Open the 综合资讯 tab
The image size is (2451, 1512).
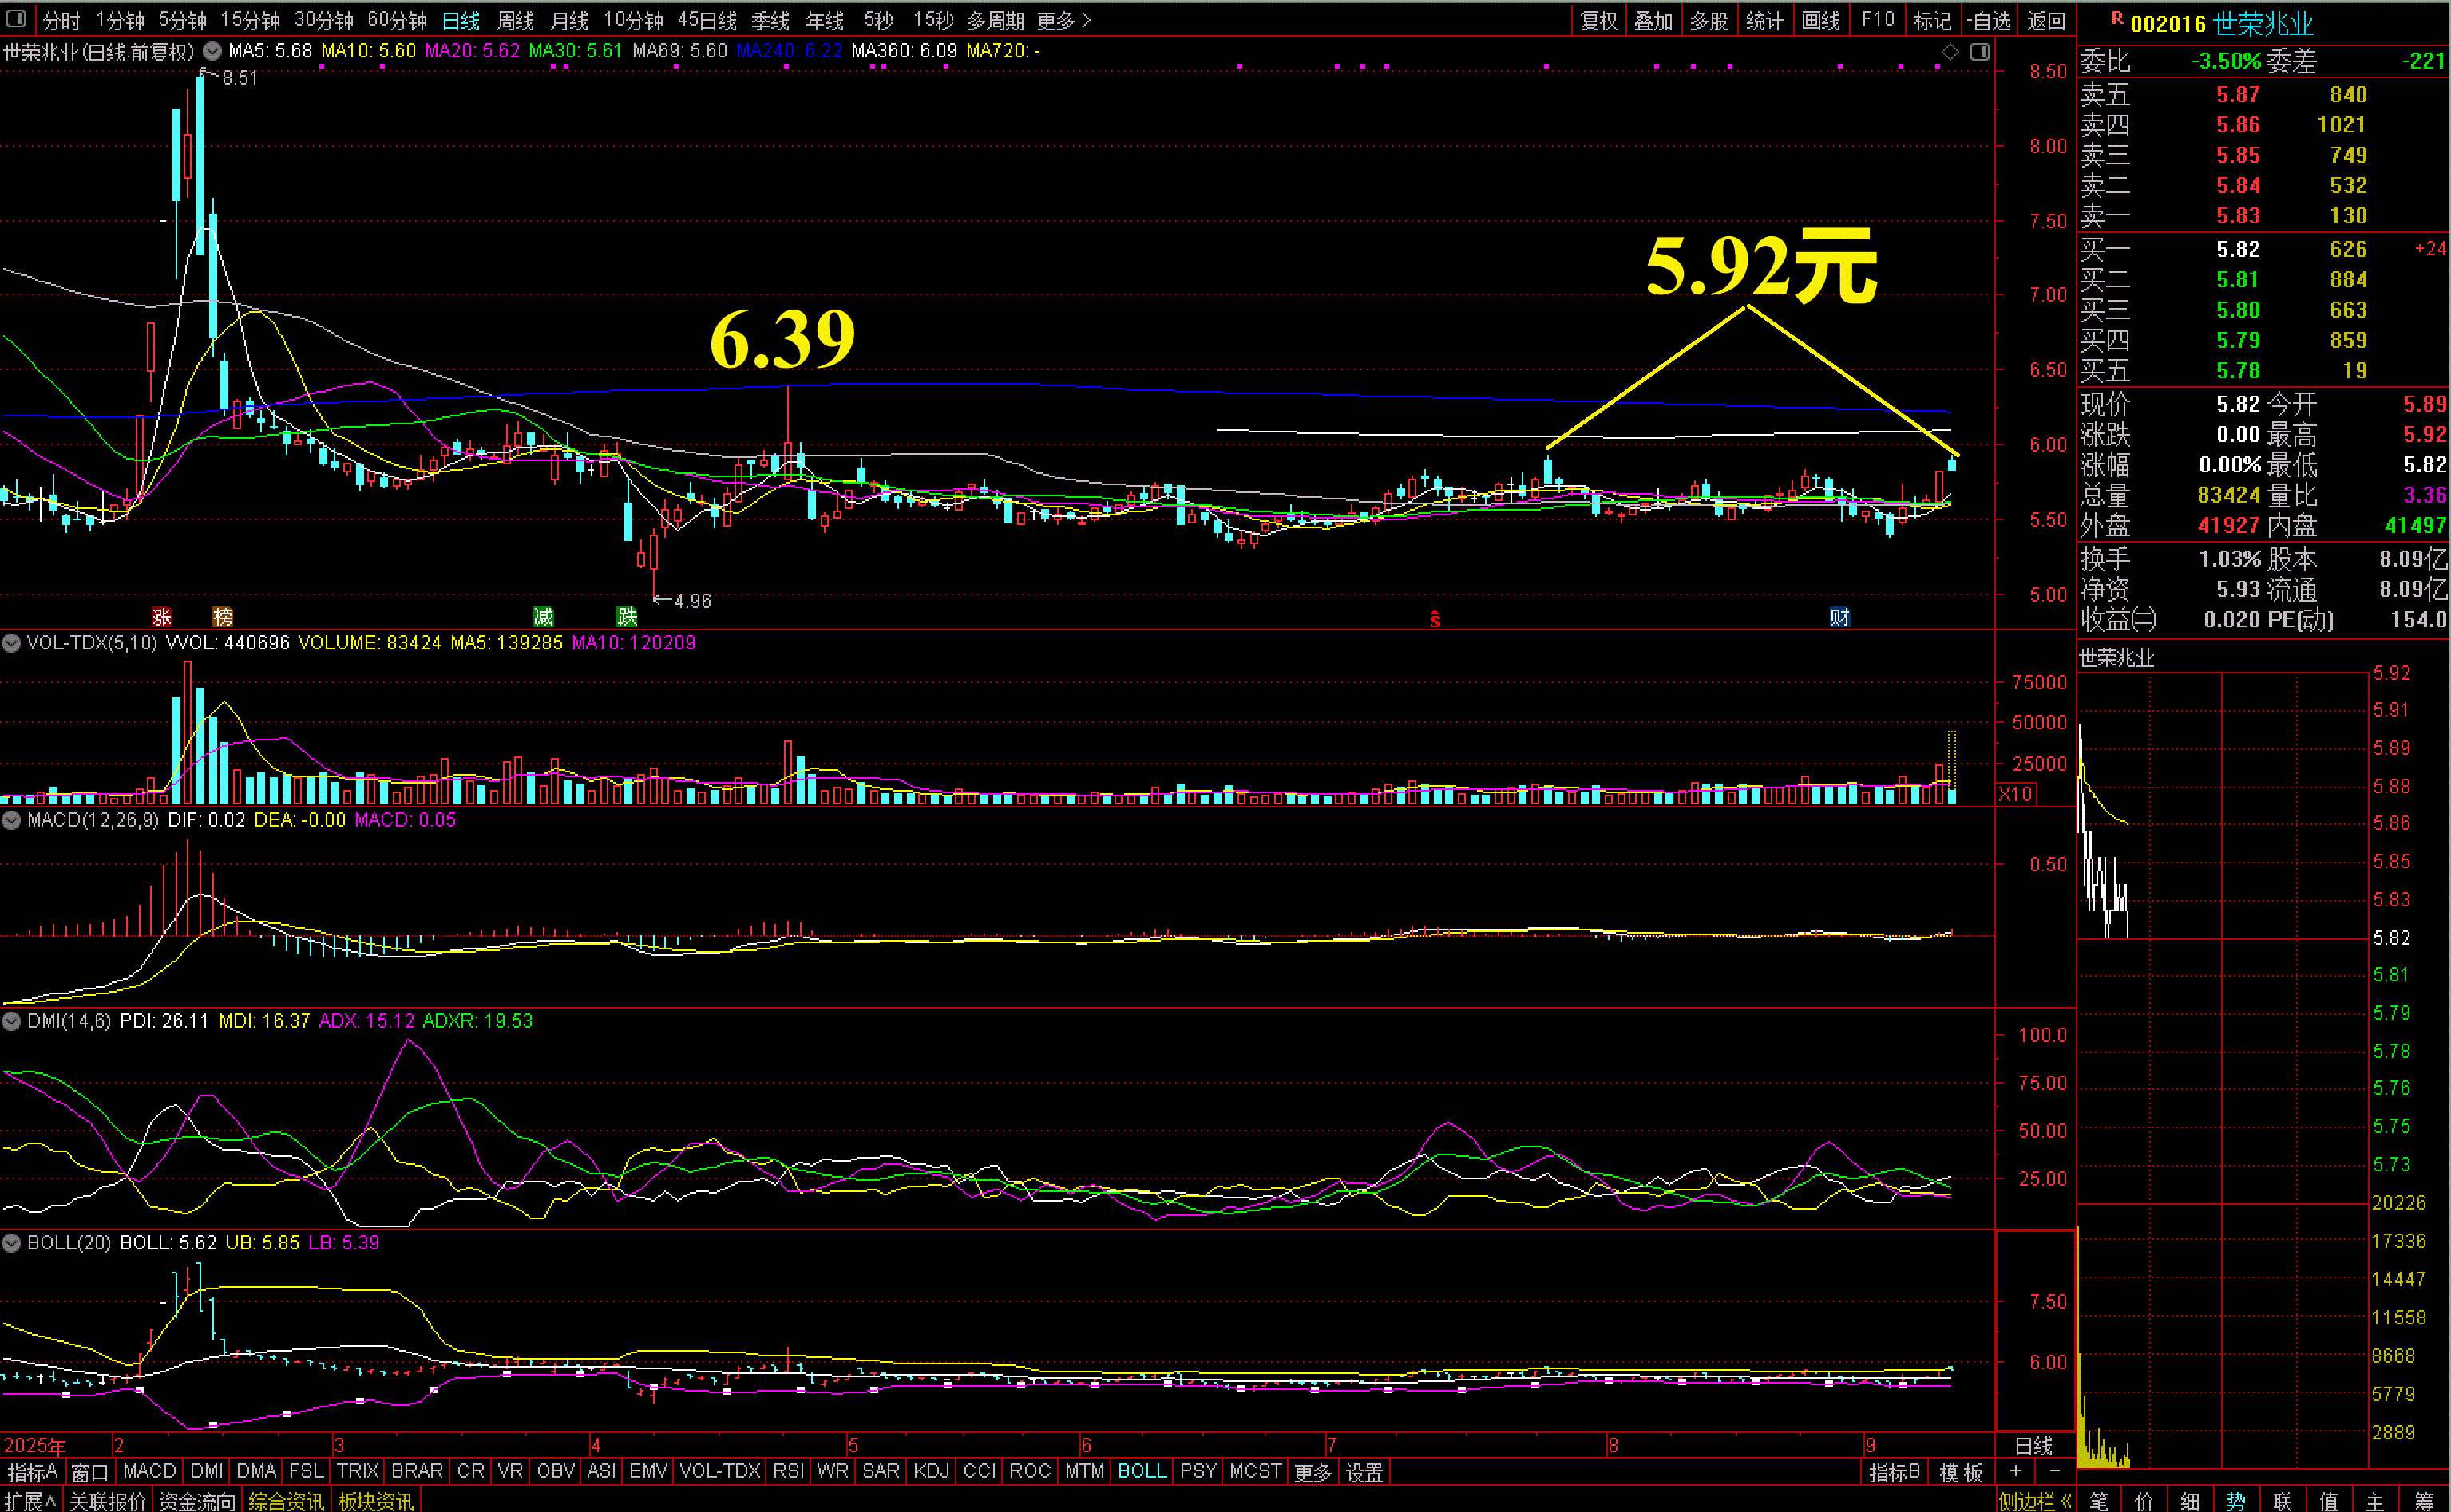point(286,1501)
